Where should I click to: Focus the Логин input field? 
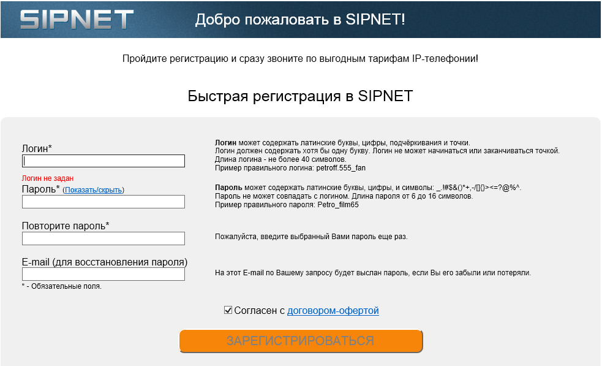[x=103, y=161]
